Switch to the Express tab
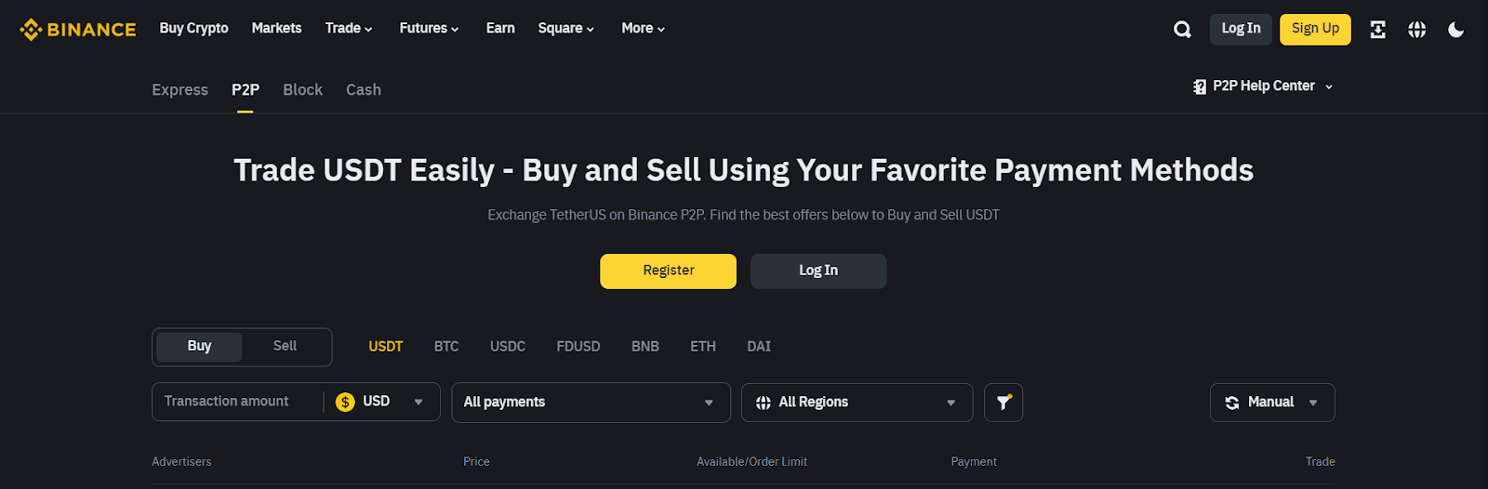This screenshot has height=489, width=1488. tap(179, 89)
